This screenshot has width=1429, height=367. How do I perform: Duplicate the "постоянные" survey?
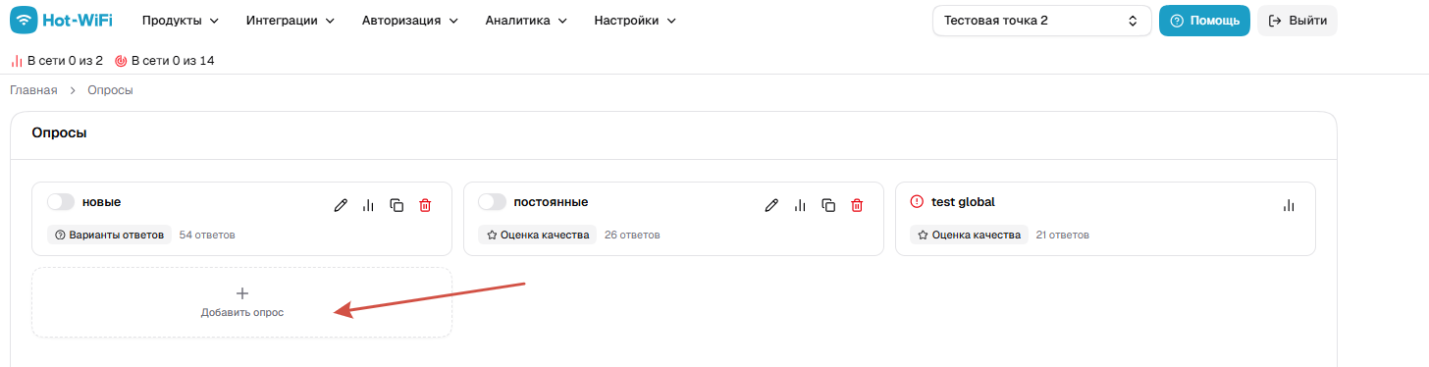[828, 205]
